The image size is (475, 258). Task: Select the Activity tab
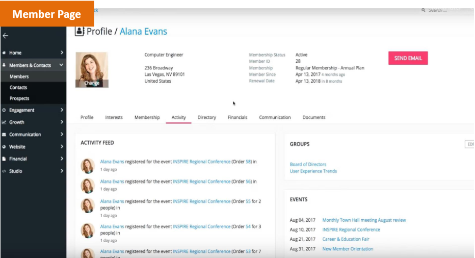click(179, 118)
